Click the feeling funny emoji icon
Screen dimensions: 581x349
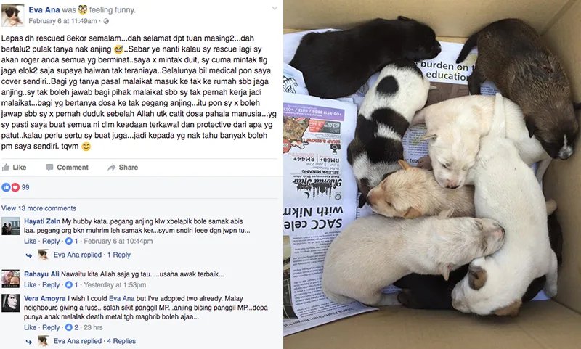pos(83,9)
